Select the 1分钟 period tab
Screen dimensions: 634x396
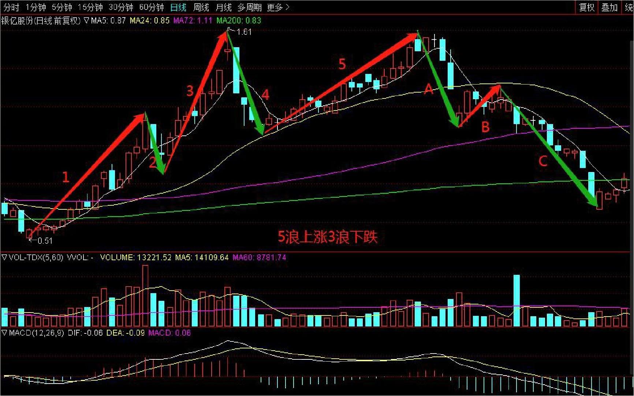(36, 7)
